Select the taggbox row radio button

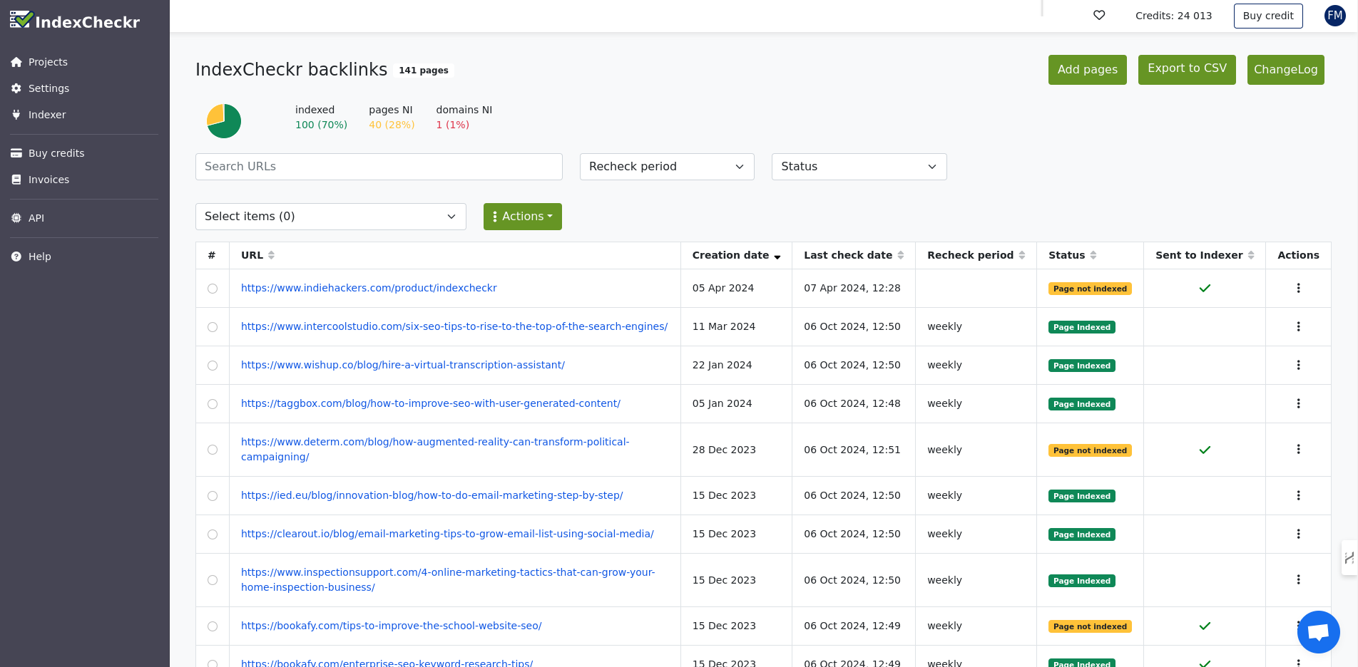[x=213, y=404]
